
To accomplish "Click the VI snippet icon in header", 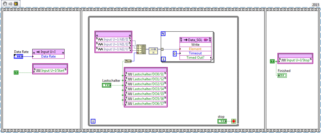I will coord(15,4).
